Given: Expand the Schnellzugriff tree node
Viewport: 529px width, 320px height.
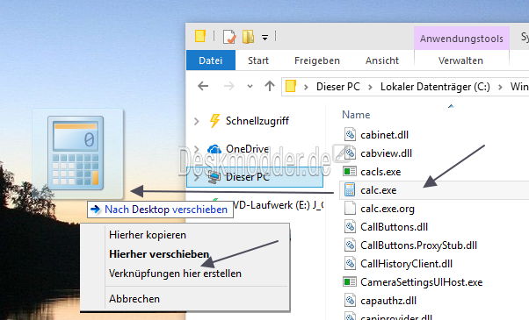Looking at the screenshot, I should [x=197, y=121].
